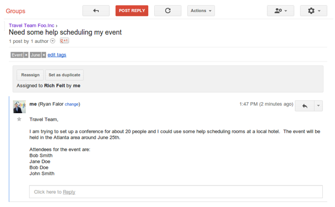Click the refresh icon button
This screenshot has height=207, width=335.
click(x=168, y=10)
